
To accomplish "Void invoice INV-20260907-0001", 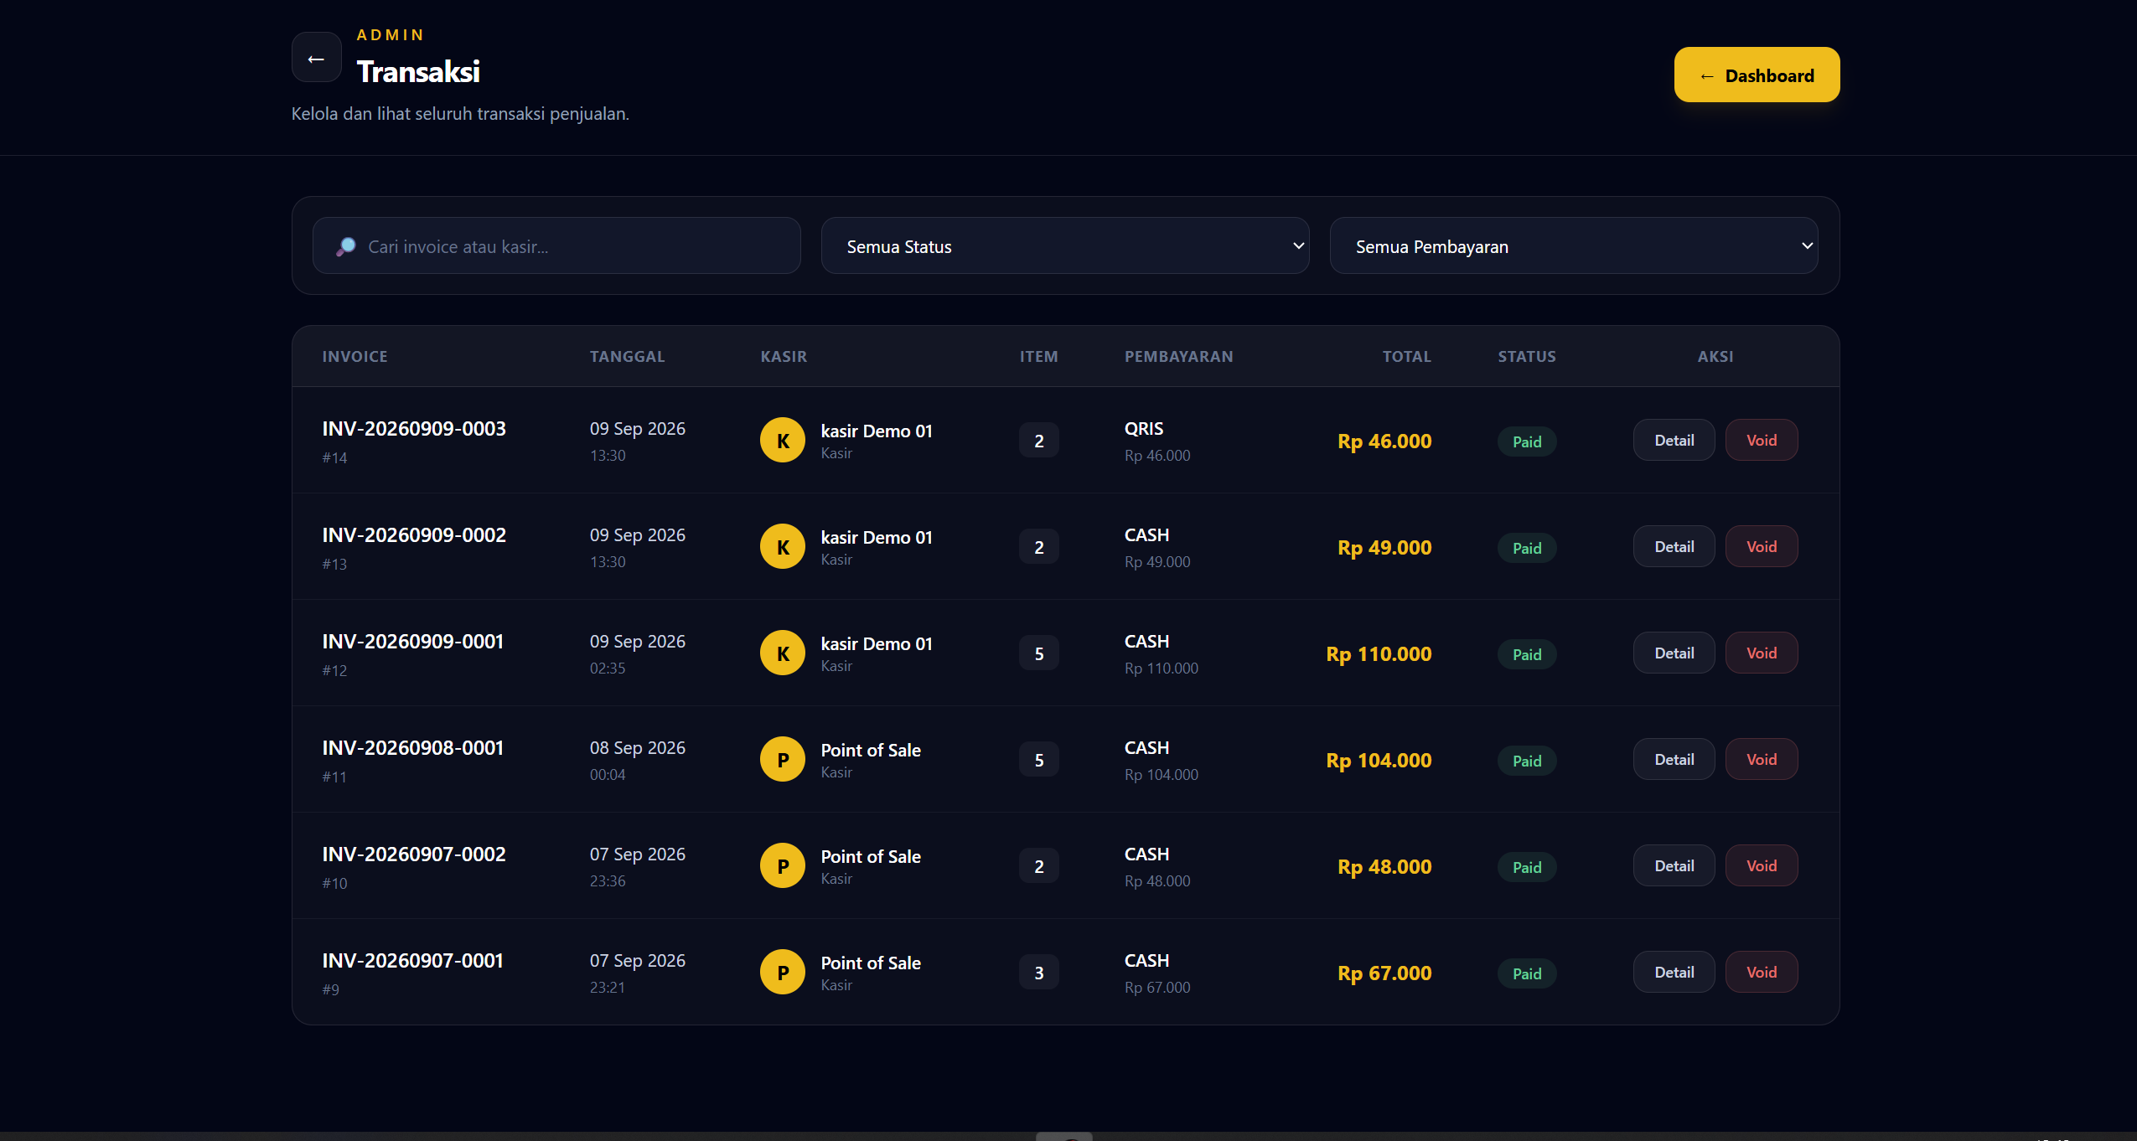I will tap(1762, 973).
